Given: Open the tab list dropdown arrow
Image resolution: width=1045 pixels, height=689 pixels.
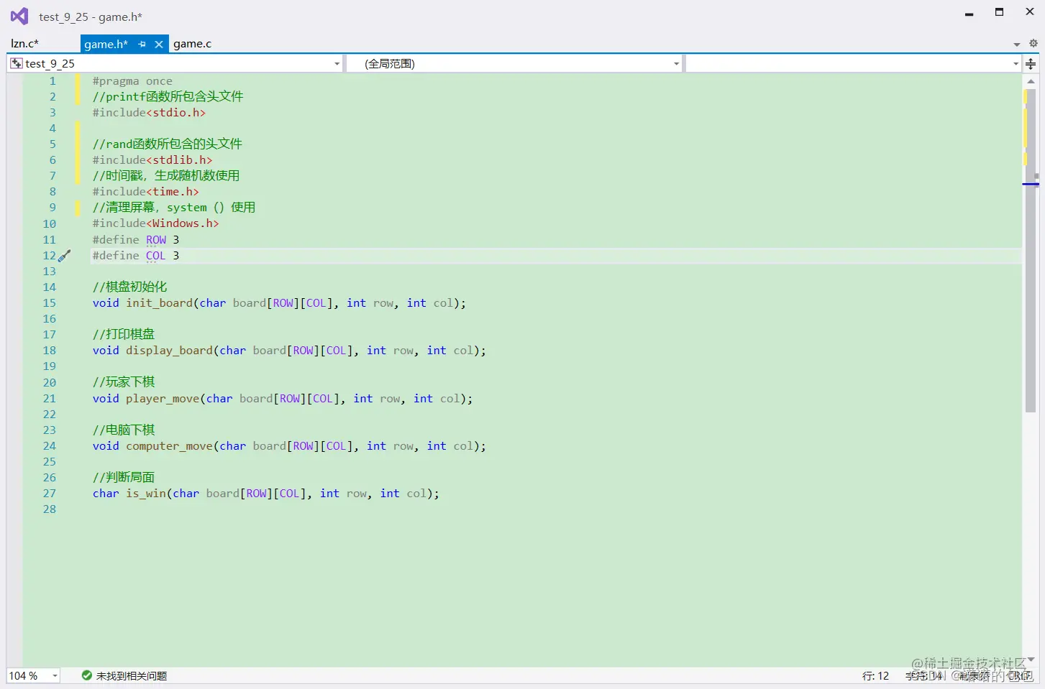Looking at the screenshot, I should pyautogui.click(x=1017, y=45).
